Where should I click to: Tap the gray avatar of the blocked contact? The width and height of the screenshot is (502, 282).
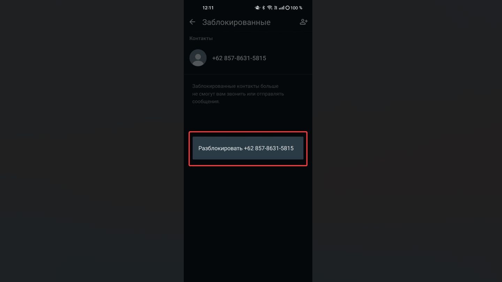point(198,58)
